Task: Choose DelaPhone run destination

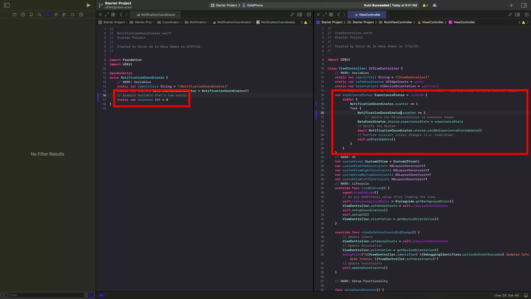Action: 253,5
